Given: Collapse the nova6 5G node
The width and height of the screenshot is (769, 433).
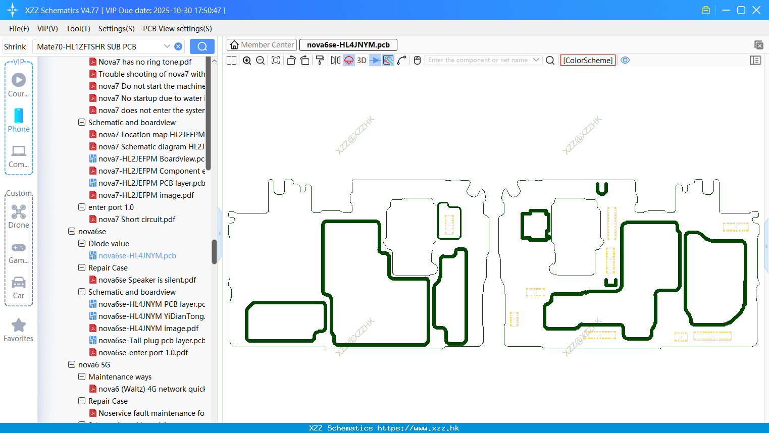Looking at the screenshot, I should [x=72, y=364].
